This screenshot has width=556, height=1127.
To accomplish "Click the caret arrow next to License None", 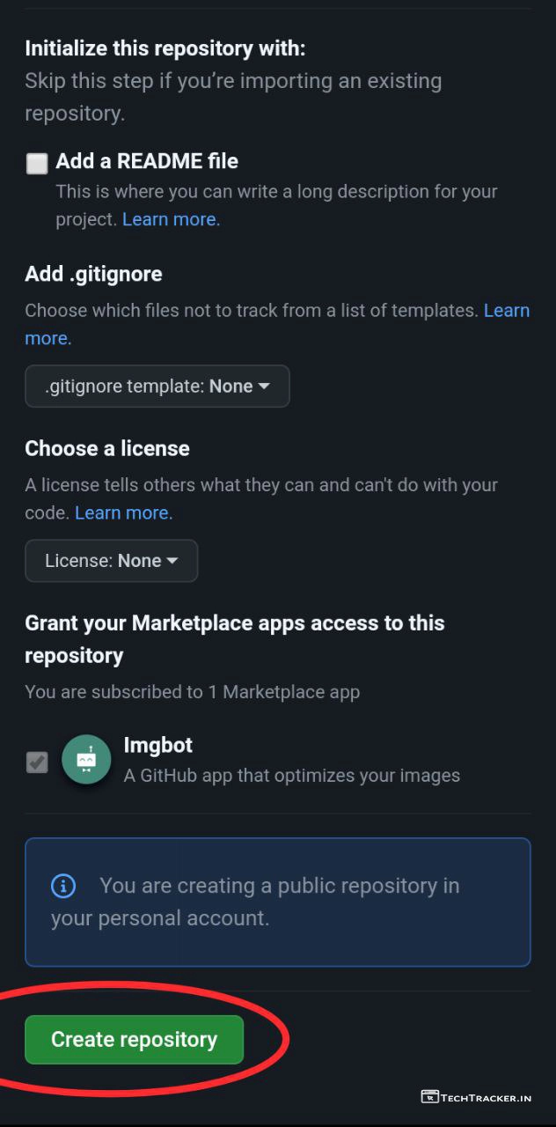I will point(172,561).
